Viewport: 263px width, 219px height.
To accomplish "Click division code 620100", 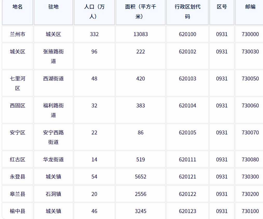I will pyautogui.click(x=187, y=34).
